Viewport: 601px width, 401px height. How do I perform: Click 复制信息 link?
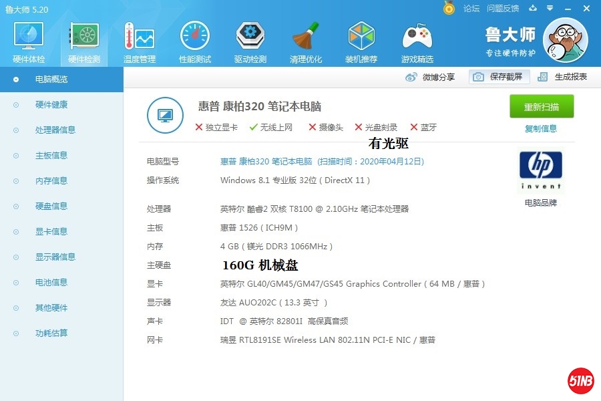pyautogui.click(x=541, y=129)
